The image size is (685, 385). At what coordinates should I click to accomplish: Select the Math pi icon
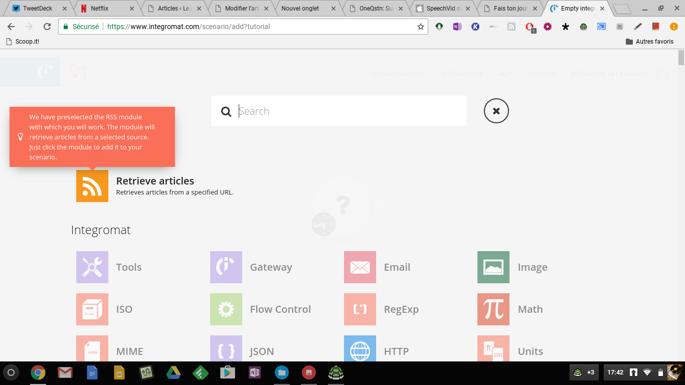coord(493,309)
